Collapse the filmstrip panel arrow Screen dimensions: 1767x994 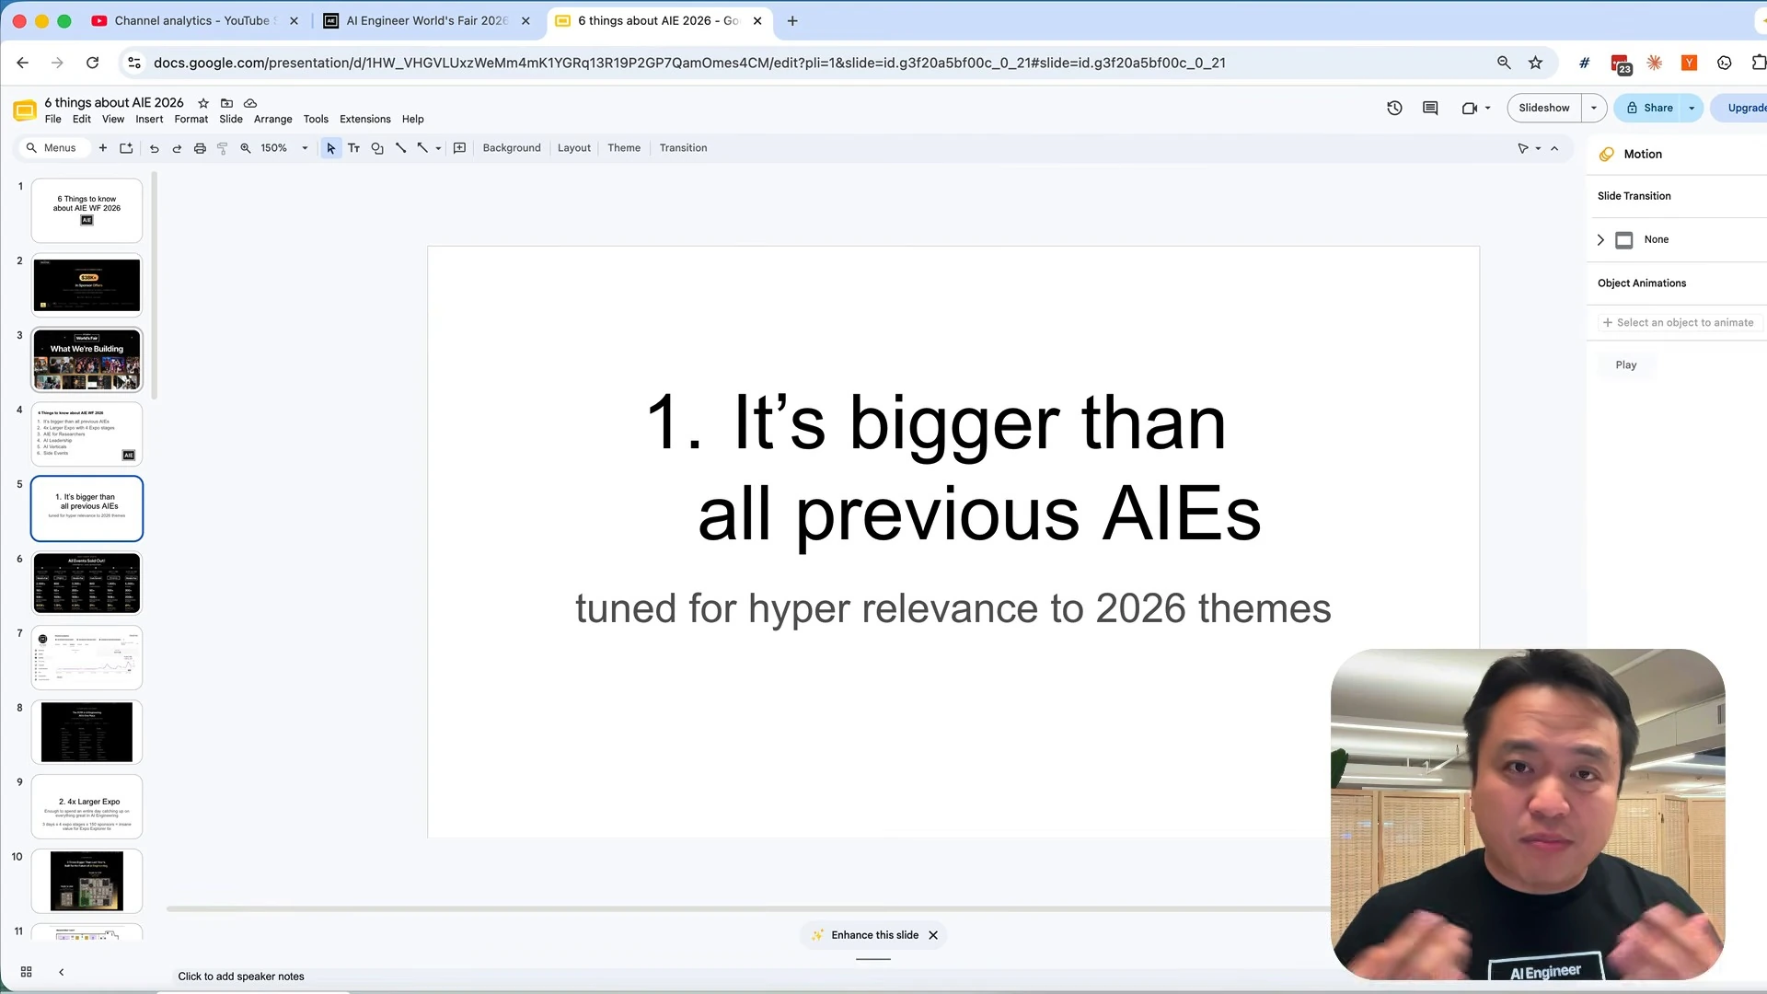coord(62,972)
